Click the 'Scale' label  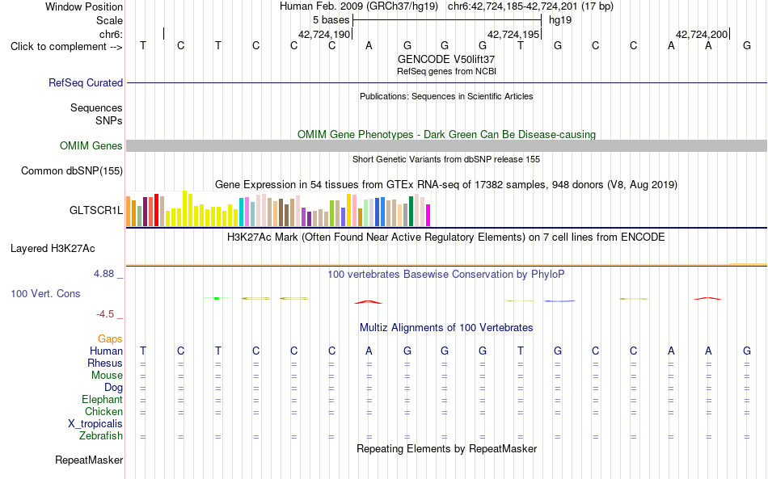coord(109,20)
